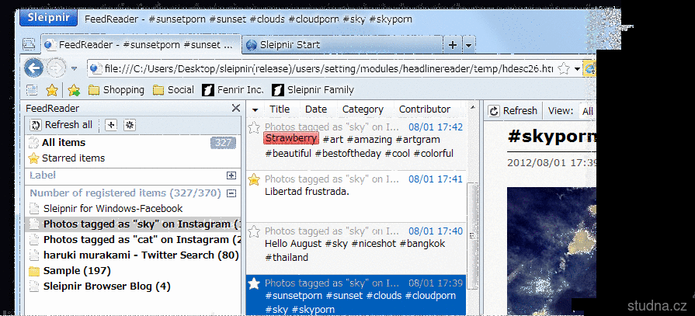
Task: Click the red Strawberry label tag
Action: click(290, 139)
